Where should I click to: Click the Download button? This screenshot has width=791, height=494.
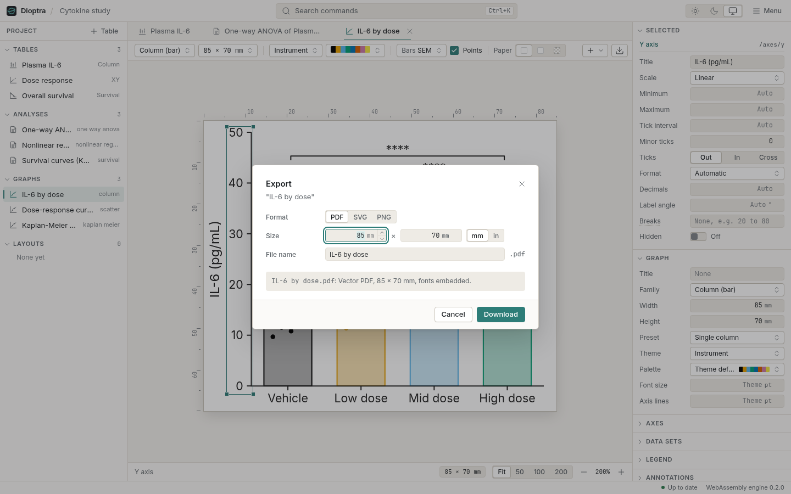click(x=501, y=315)
